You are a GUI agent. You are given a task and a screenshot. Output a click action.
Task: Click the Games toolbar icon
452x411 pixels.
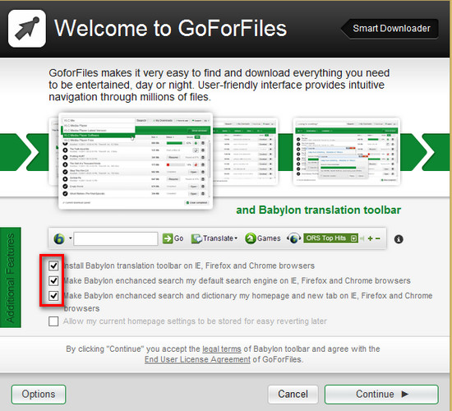point(251,238)
